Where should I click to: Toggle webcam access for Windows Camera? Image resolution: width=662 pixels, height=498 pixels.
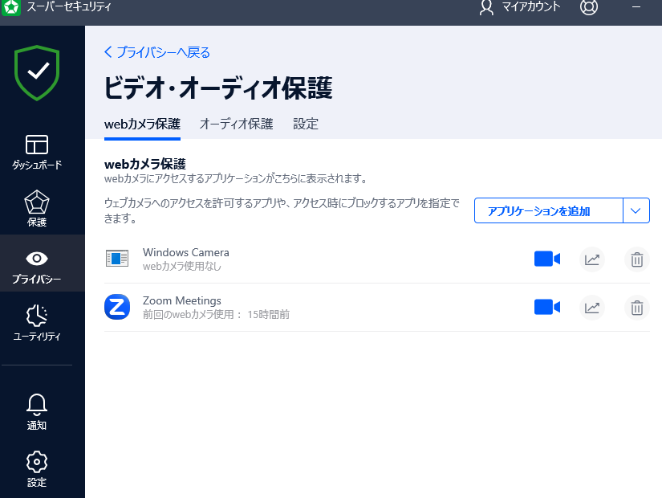546,259
